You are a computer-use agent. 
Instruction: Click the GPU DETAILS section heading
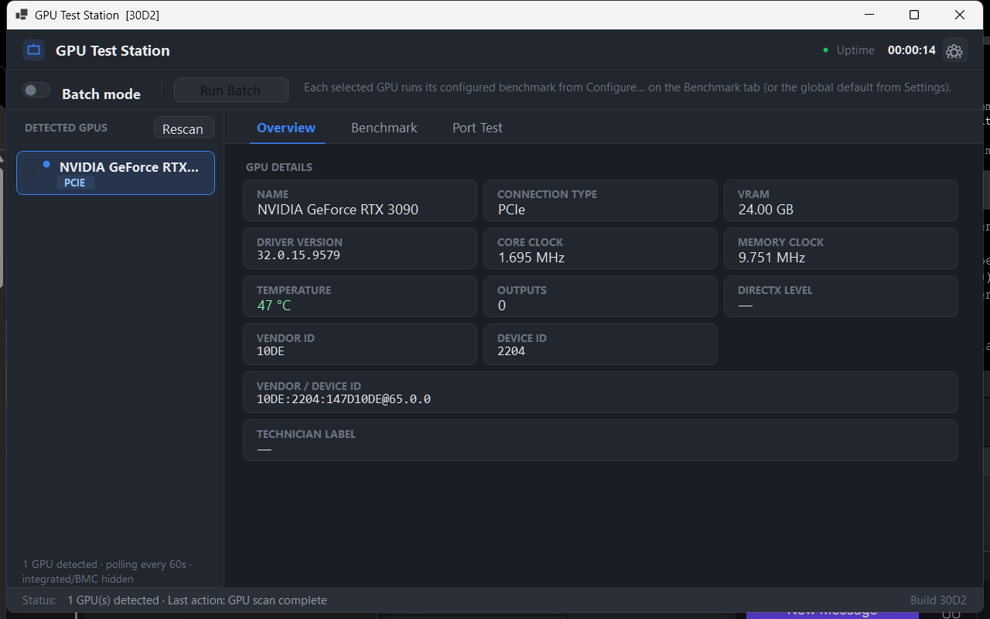279,167
